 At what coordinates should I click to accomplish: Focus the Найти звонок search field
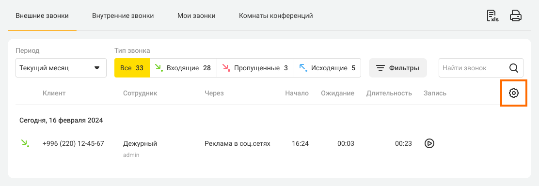click(x=474, y=68)
